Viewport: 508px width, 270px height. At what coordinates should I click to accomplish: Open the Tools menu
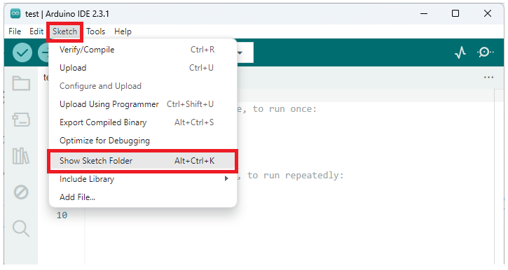[95, 31]
